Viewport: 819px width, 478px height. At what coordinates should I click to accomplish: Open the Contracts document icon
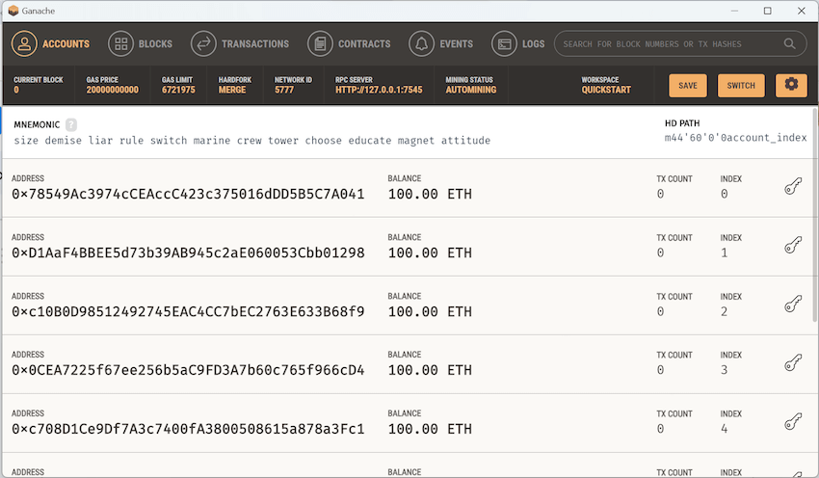click(320, 44)
